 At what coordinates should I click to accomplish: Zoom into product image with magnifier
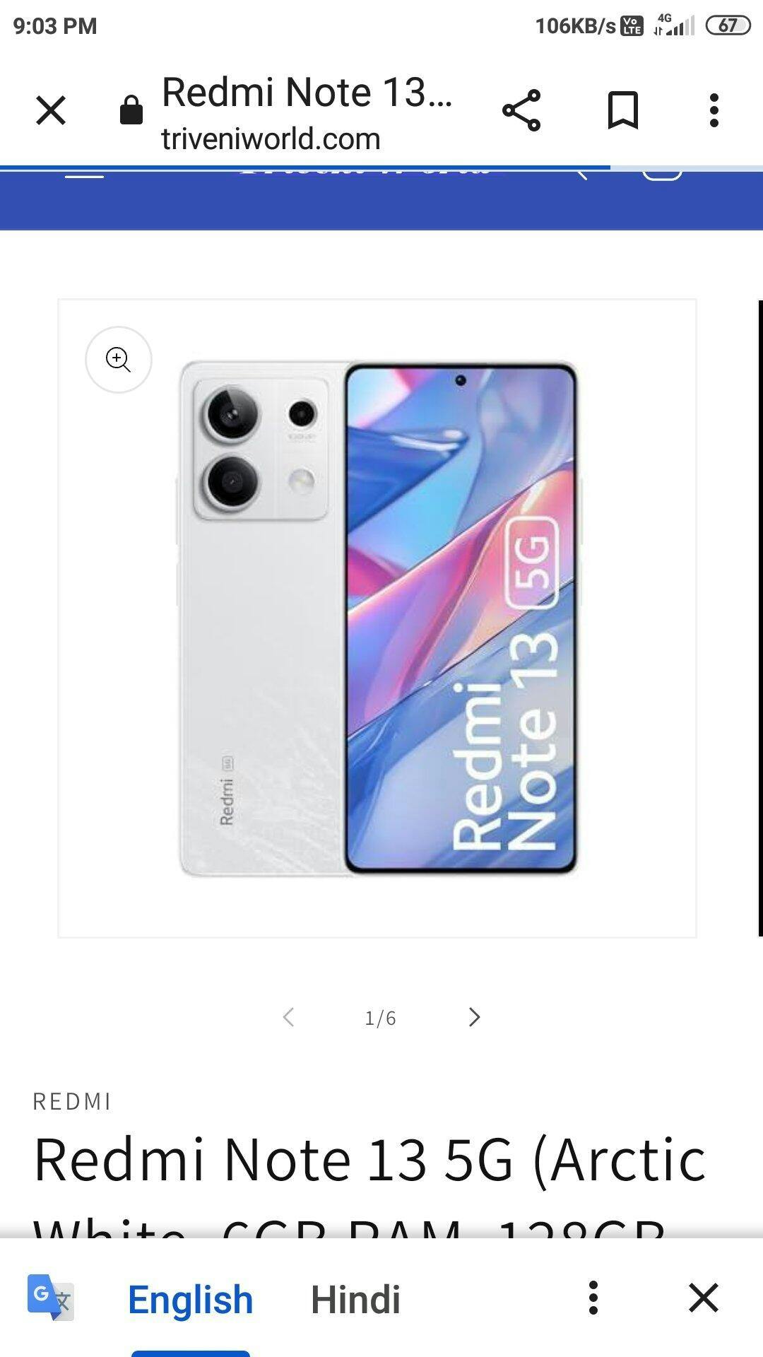pyautogui.click(x=119, y=360)
